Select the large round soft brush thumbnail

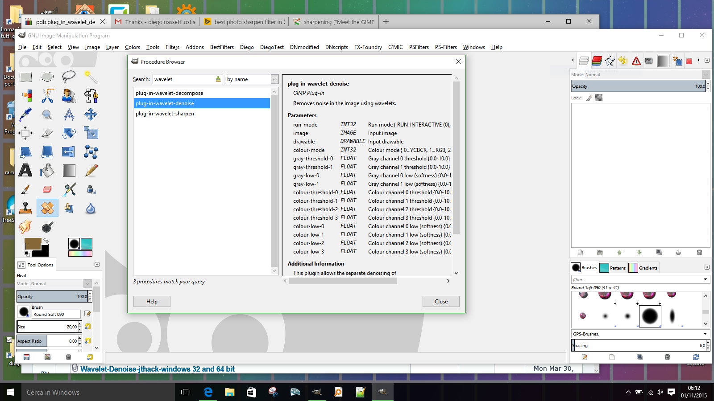pyautogui.click(x=650, y=316)
